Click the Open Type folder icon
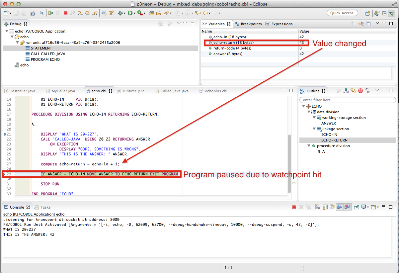 point(151,13)
